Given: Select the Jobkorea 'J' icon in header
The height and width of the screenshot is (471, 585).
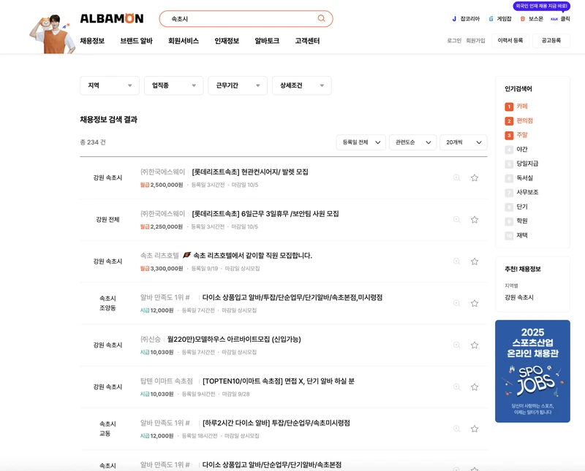Looking at the screenshot, I should pos(453,18).
